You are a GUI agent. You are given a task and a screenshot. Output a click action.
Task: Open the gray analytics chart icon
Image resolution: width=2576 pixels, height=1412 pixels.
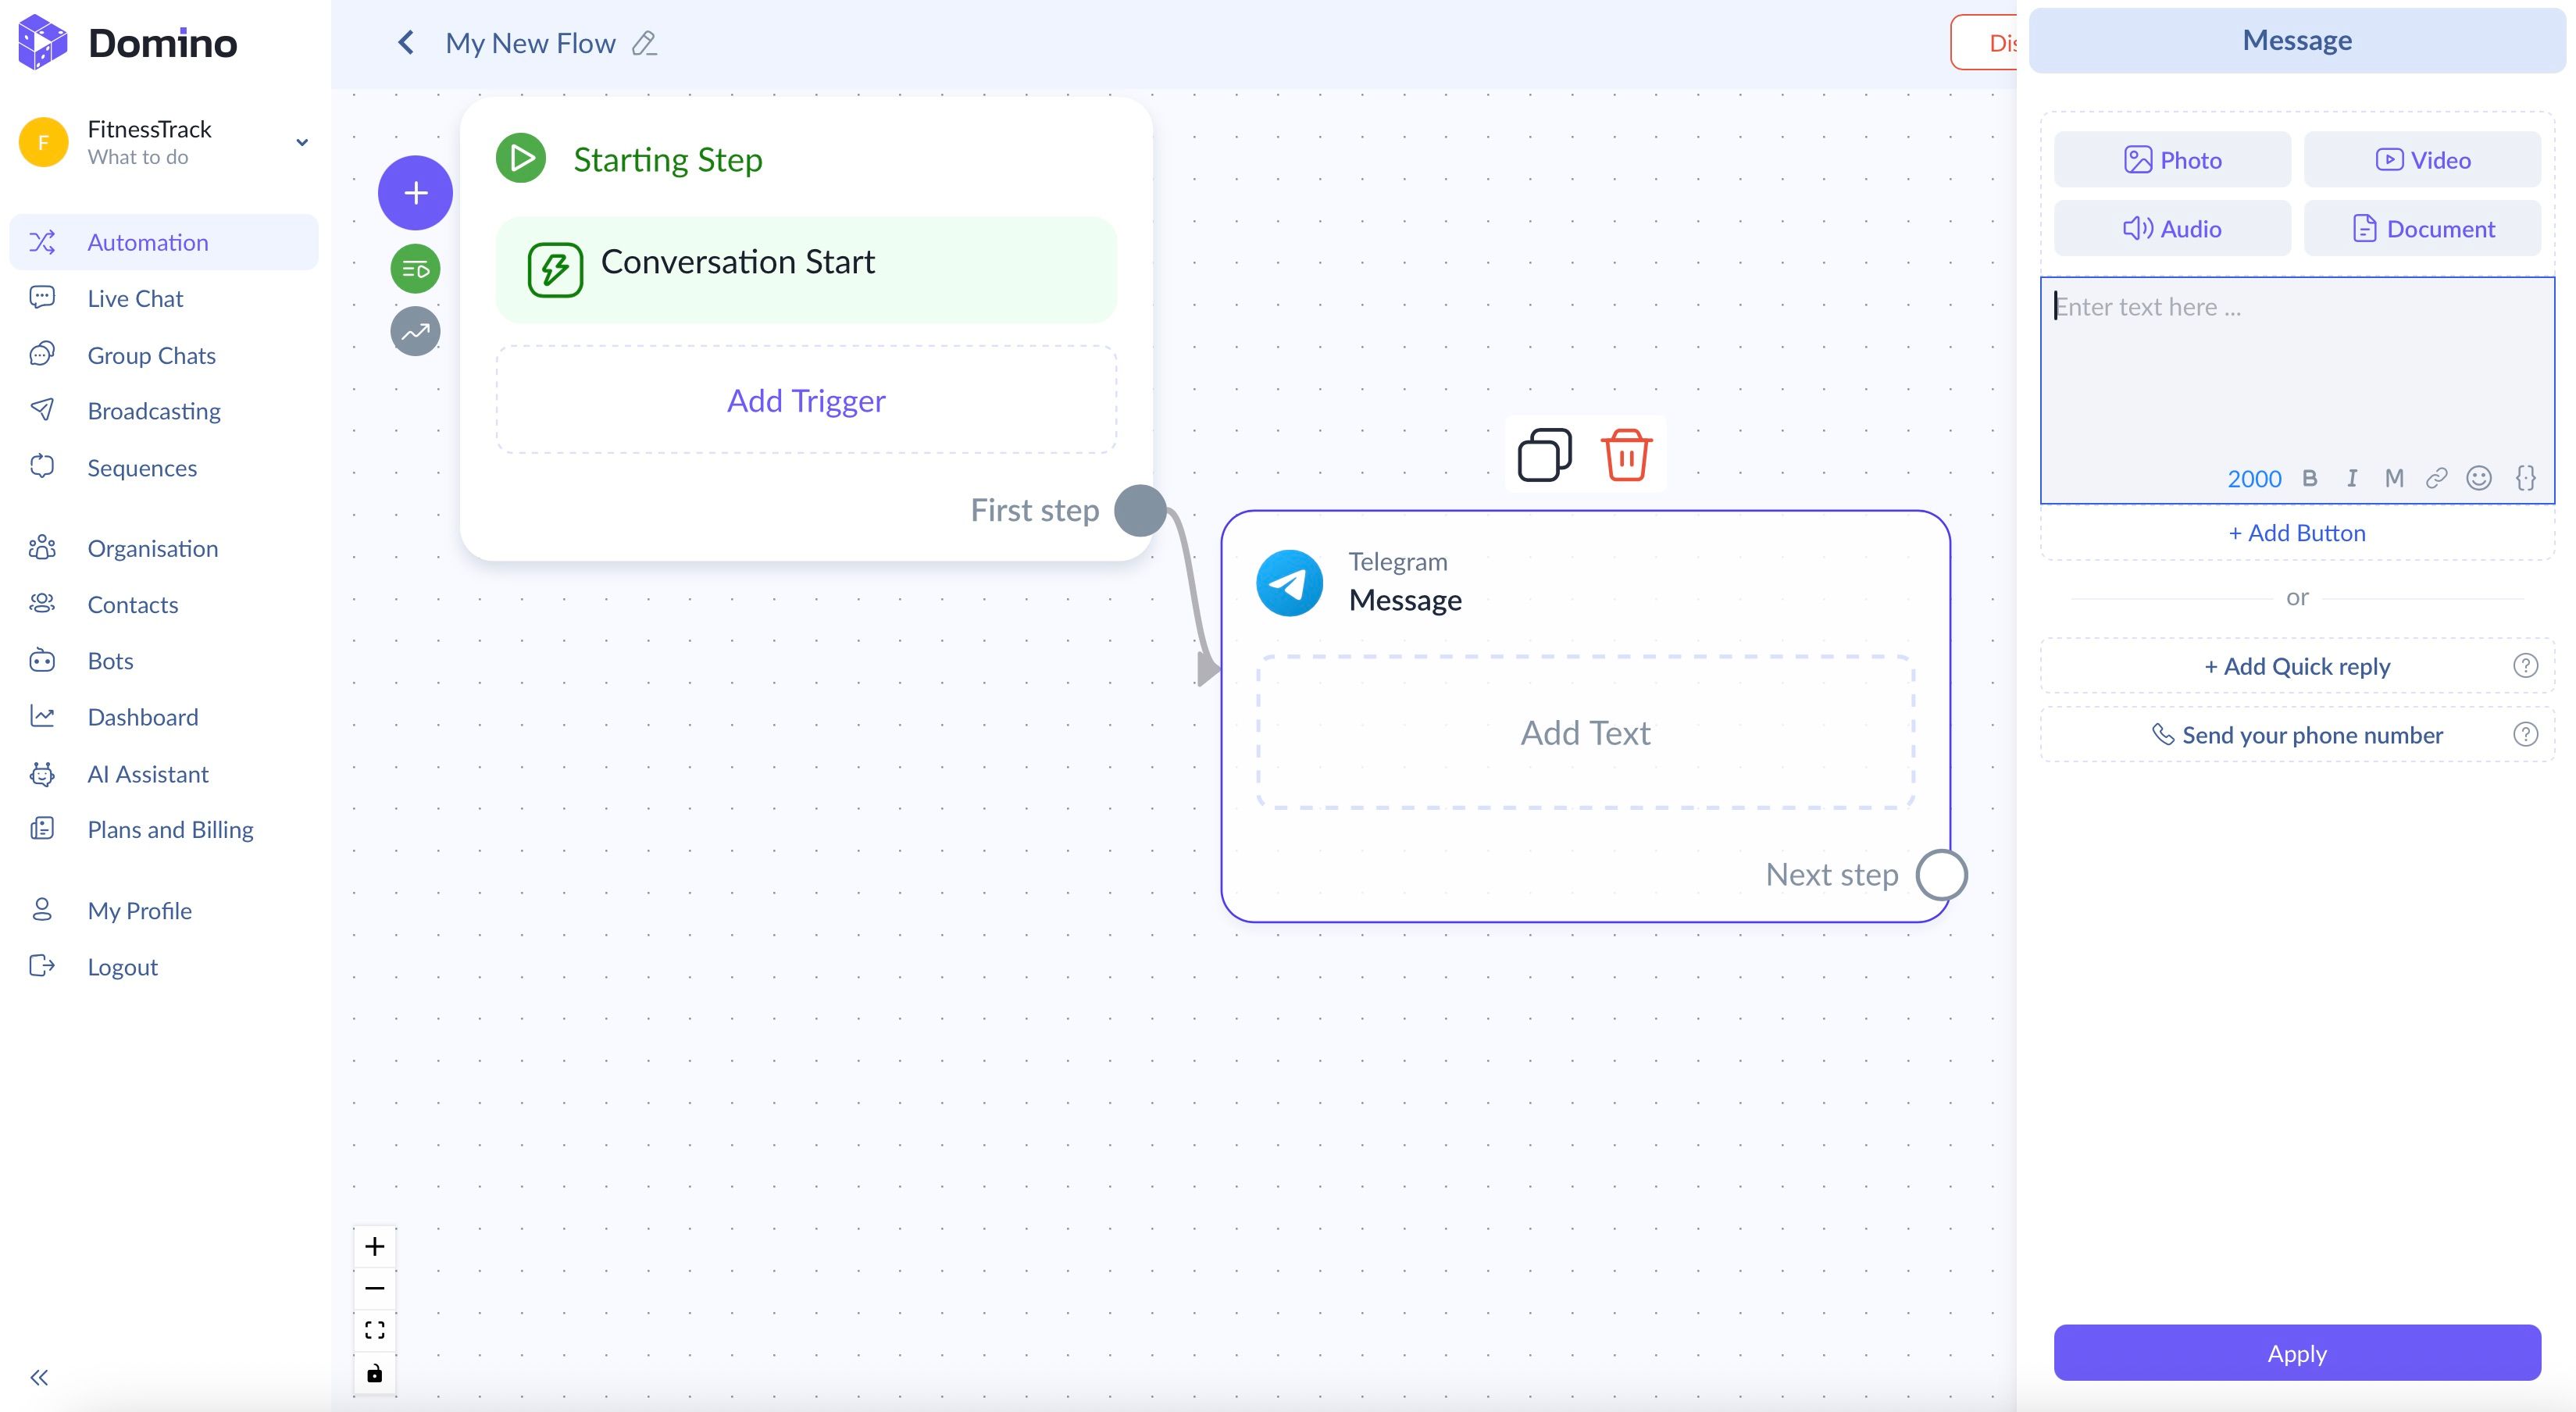(415, 332)
